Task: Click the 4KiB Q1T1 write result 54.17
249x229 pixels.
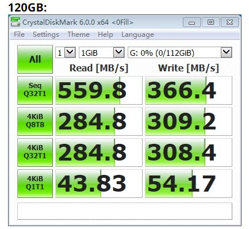Action: (x=189, y=184)
